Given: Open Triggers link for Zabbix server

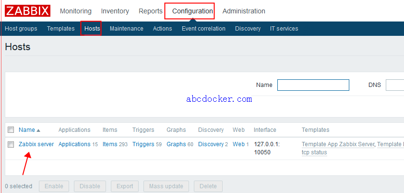Looking at the screenshot, I should (x=143, y=144).
